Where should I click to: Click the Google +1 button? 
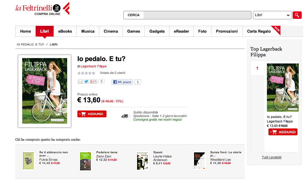(94, 81)
